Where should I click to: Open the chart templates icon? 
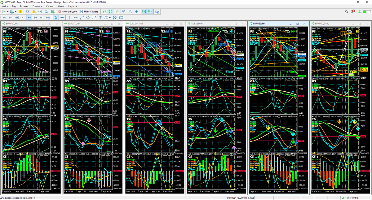(x=12, y=11)
